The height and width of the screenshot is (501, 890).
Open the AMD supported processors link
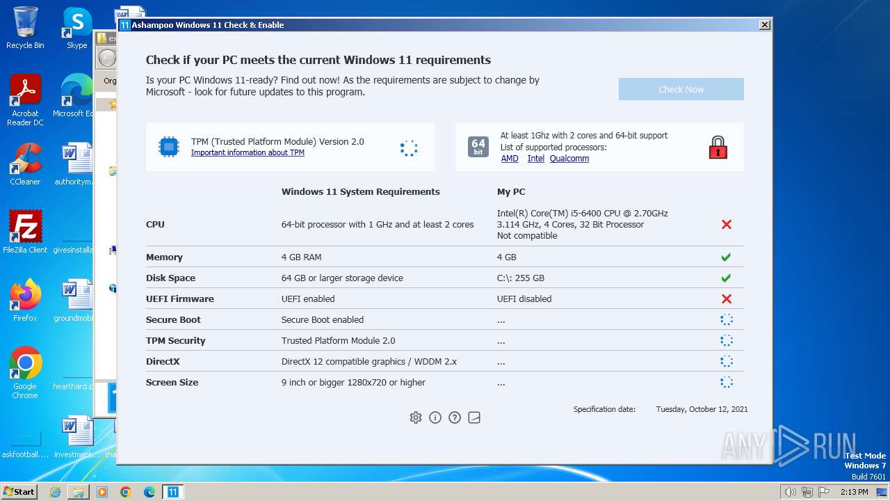510,159
